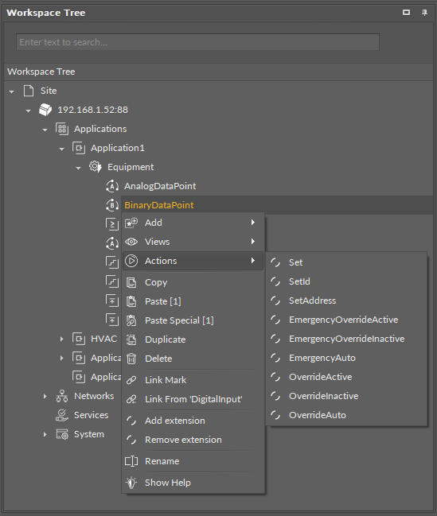Click the device icon beside 192.168.1.52:88

point(45,110)
